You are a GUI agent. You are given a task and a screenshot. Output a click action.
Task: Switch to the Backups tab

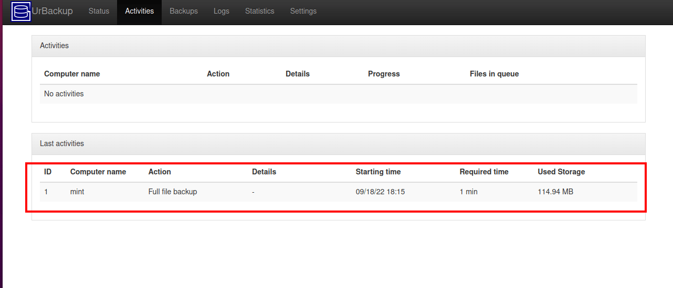184,11
